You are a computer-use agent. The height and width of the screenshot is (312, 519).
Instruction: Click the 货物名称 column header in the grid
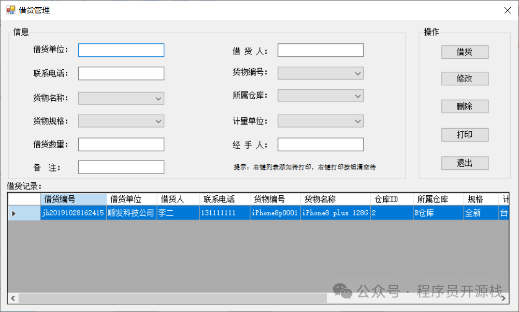tap(335, 199)
